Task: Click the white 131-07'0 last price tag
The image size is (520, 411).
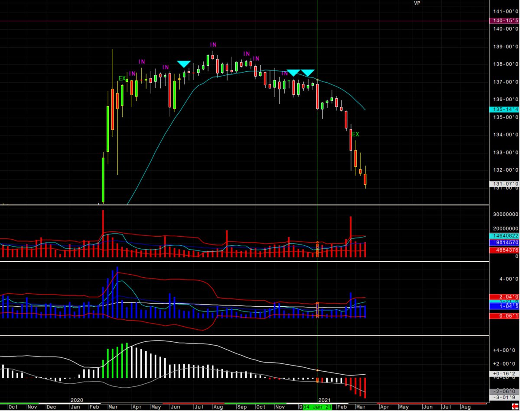Action: click(x=504, y=184)
